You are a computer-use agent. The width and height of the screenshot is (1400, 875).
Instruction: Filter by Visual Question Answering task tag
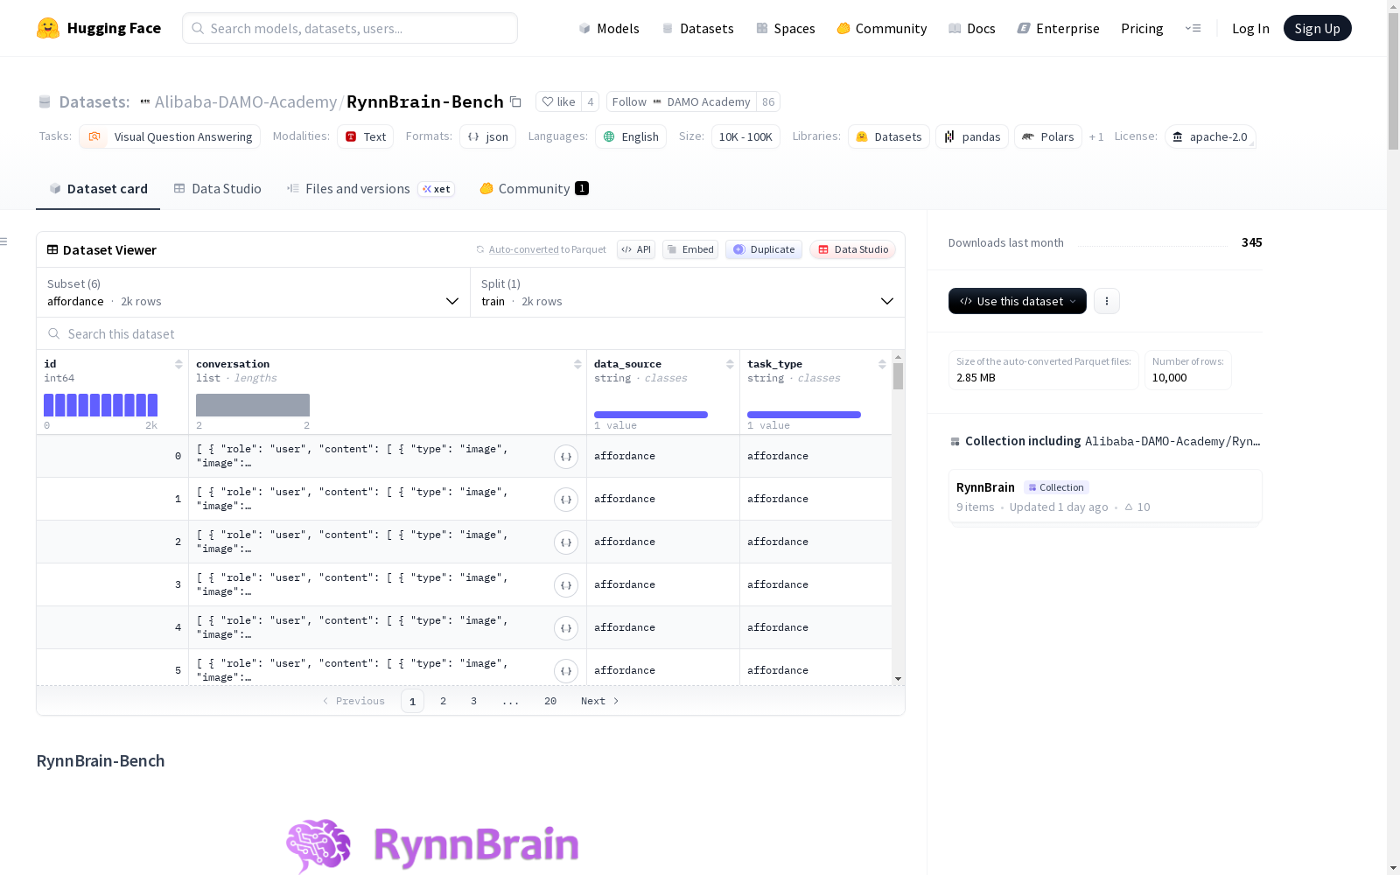(170, 136)
